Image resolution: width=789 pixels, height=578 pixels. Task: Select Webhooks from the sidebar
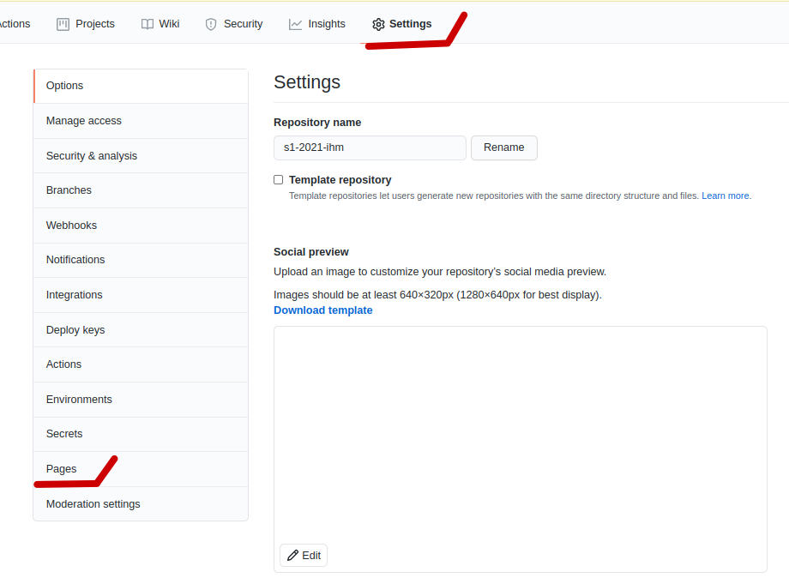pos(71,226)
